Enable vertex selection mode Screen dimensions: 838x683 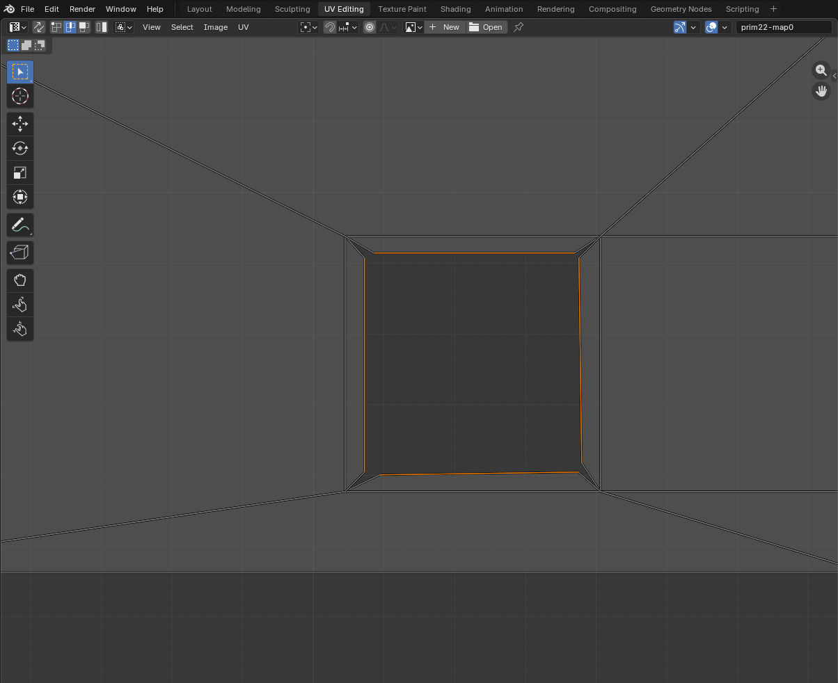click(x=56, y=27)
